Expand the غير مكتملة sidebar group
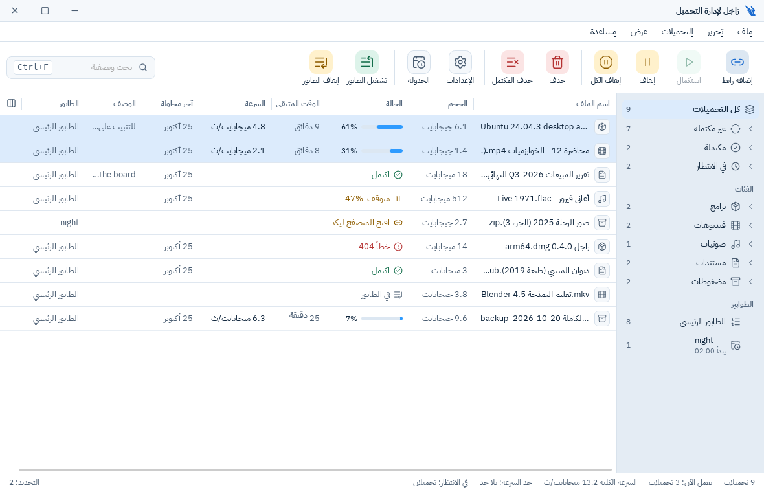The image size is (764, 492). [x=750, y=129]
